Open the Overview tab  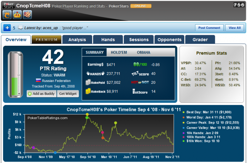(16, 40)
